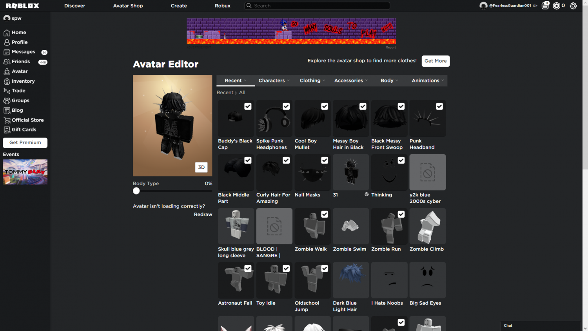Open the Discover menu item
588x331 pixels.
click(74, 6)
